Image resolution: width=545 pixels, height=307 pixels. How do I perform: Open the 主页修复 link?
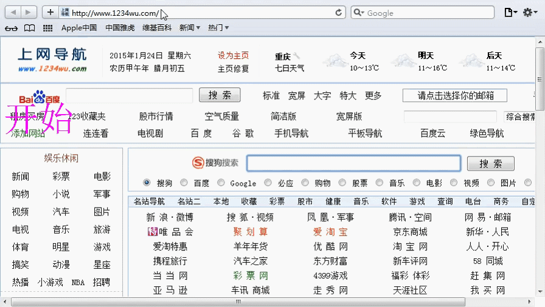click(233, 69)
